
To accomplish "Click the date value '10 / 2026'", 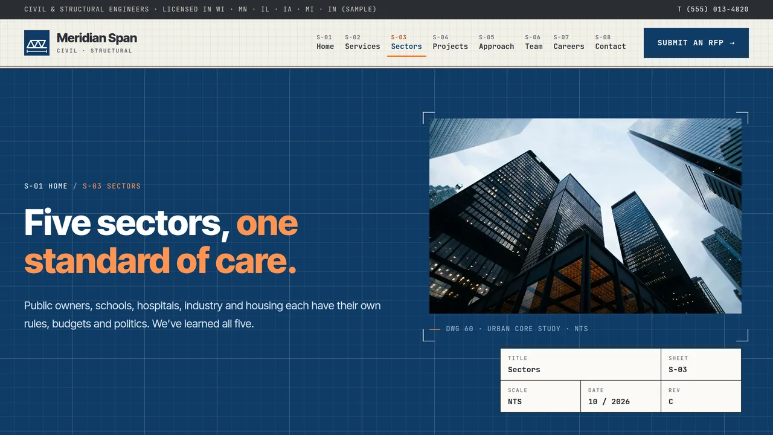I will tap(609, 402).
